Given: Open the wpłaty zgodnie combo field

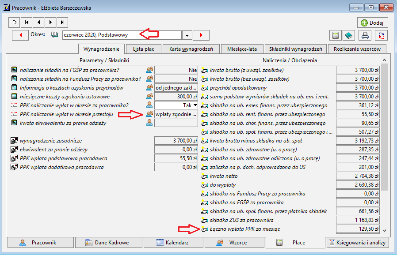Looking at the screenshot, I should point(176,114).
